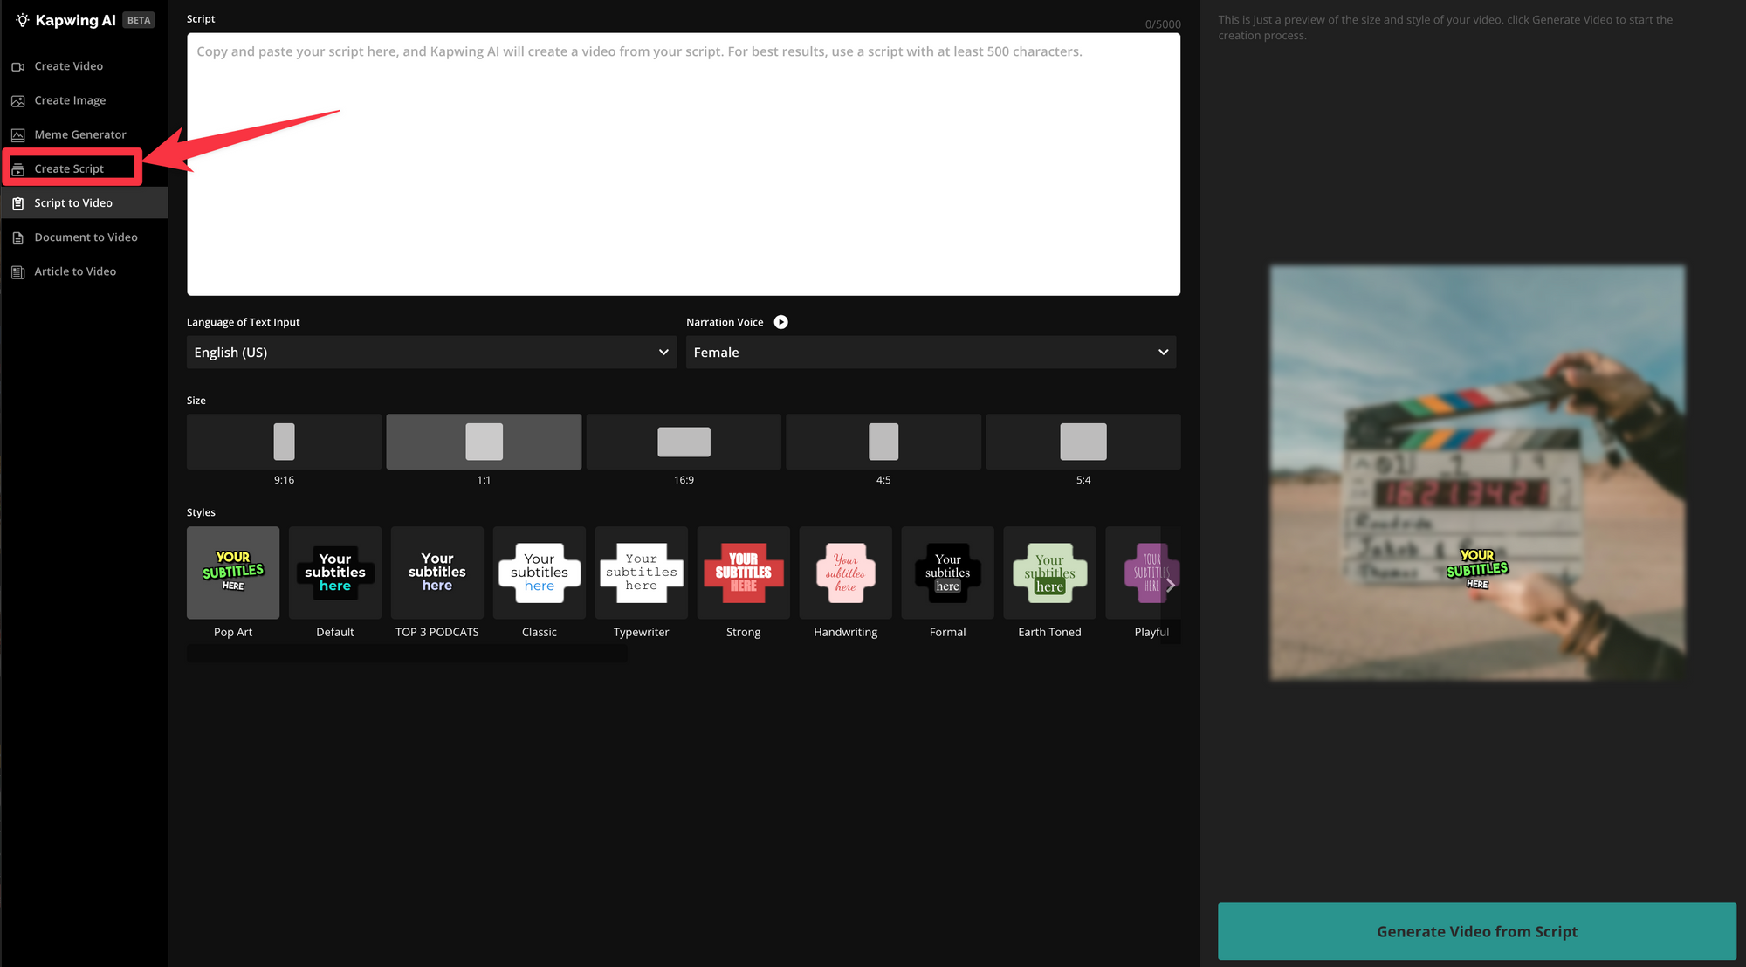This screenshot has height=967, width=1746.
Task: Go to Document to Video page
Action: point(86,237)
